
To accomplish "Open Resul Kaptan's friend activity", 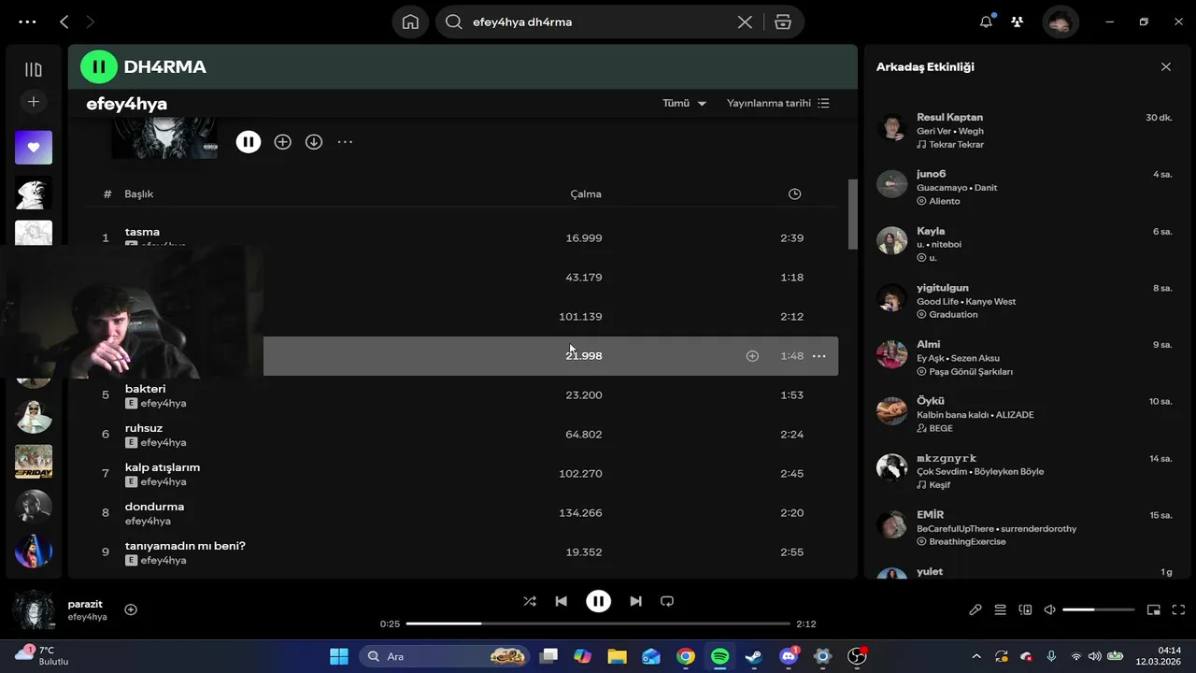I will 1026,131.
